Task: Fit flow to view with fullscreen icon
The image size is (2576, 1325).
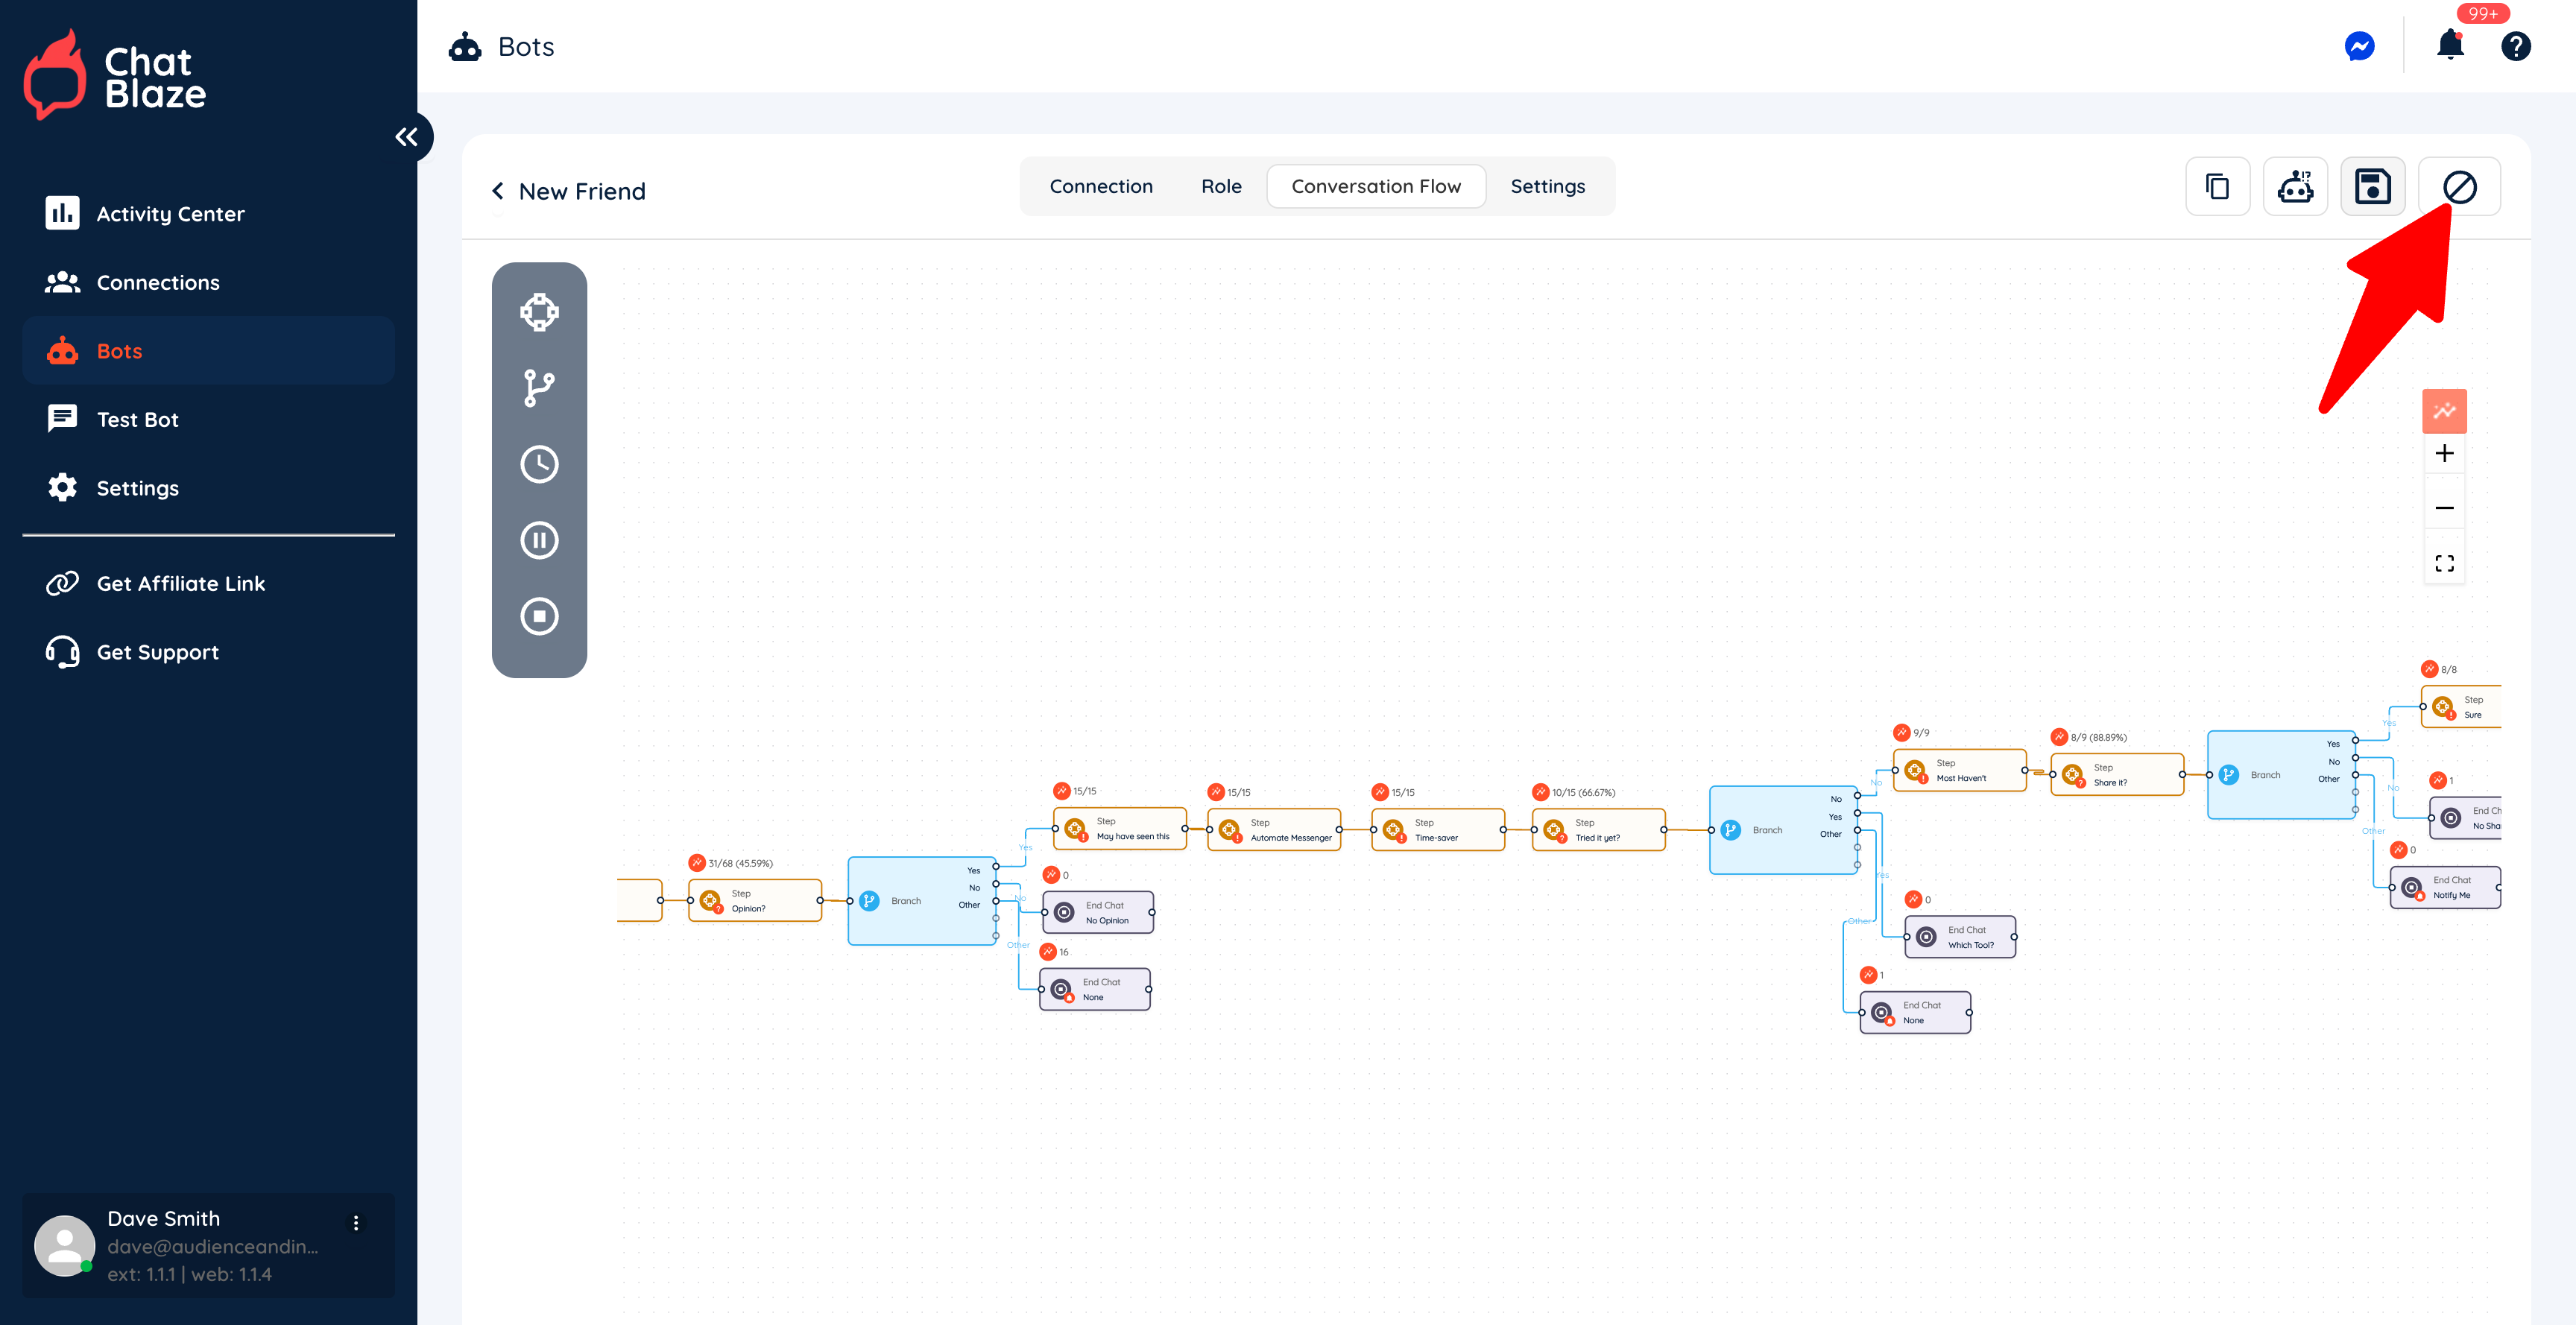Action: tap(2444, 564)
